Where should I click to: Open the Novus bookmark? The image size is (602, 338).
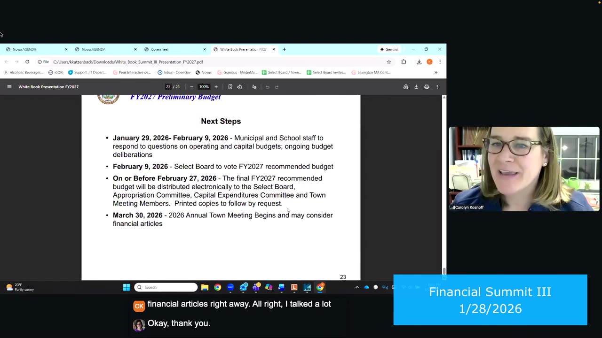click(203, 72)
